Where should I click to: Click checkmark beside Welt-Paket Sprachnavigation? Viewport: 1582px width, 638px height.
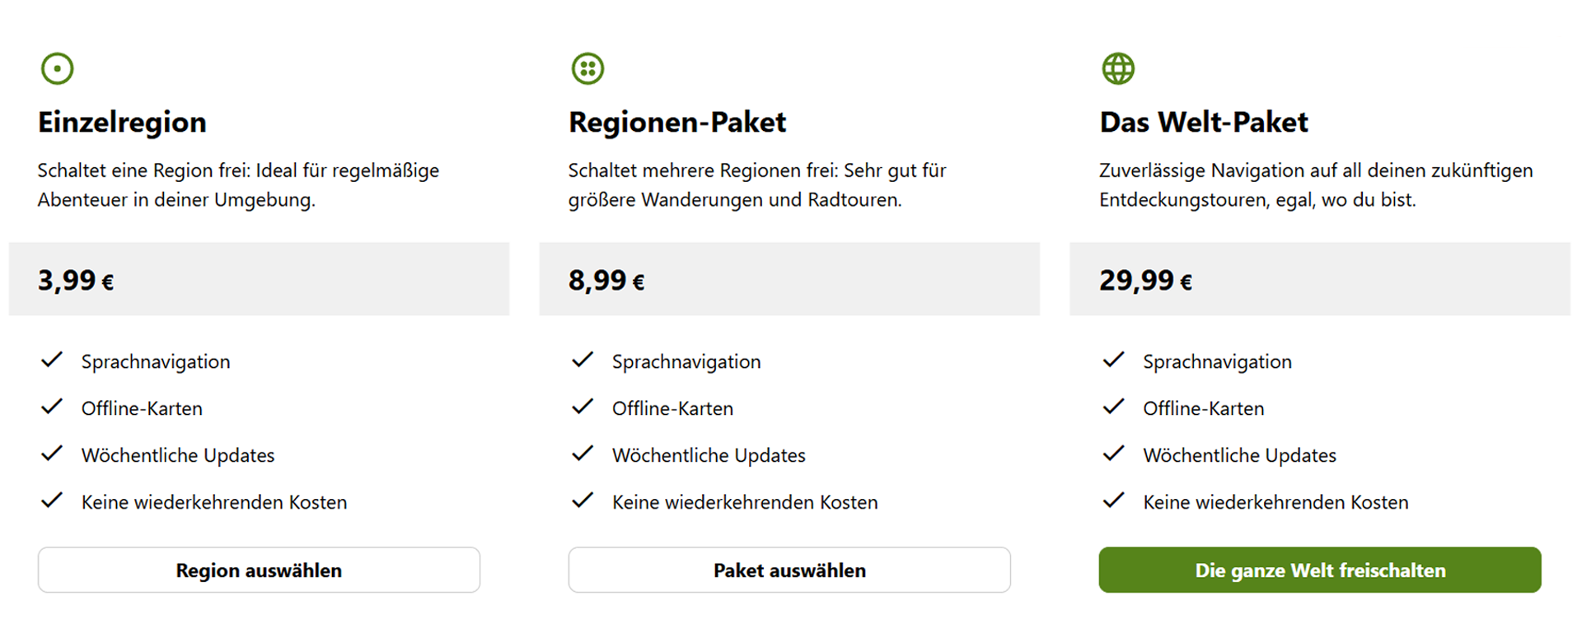tap(1113, 360)
